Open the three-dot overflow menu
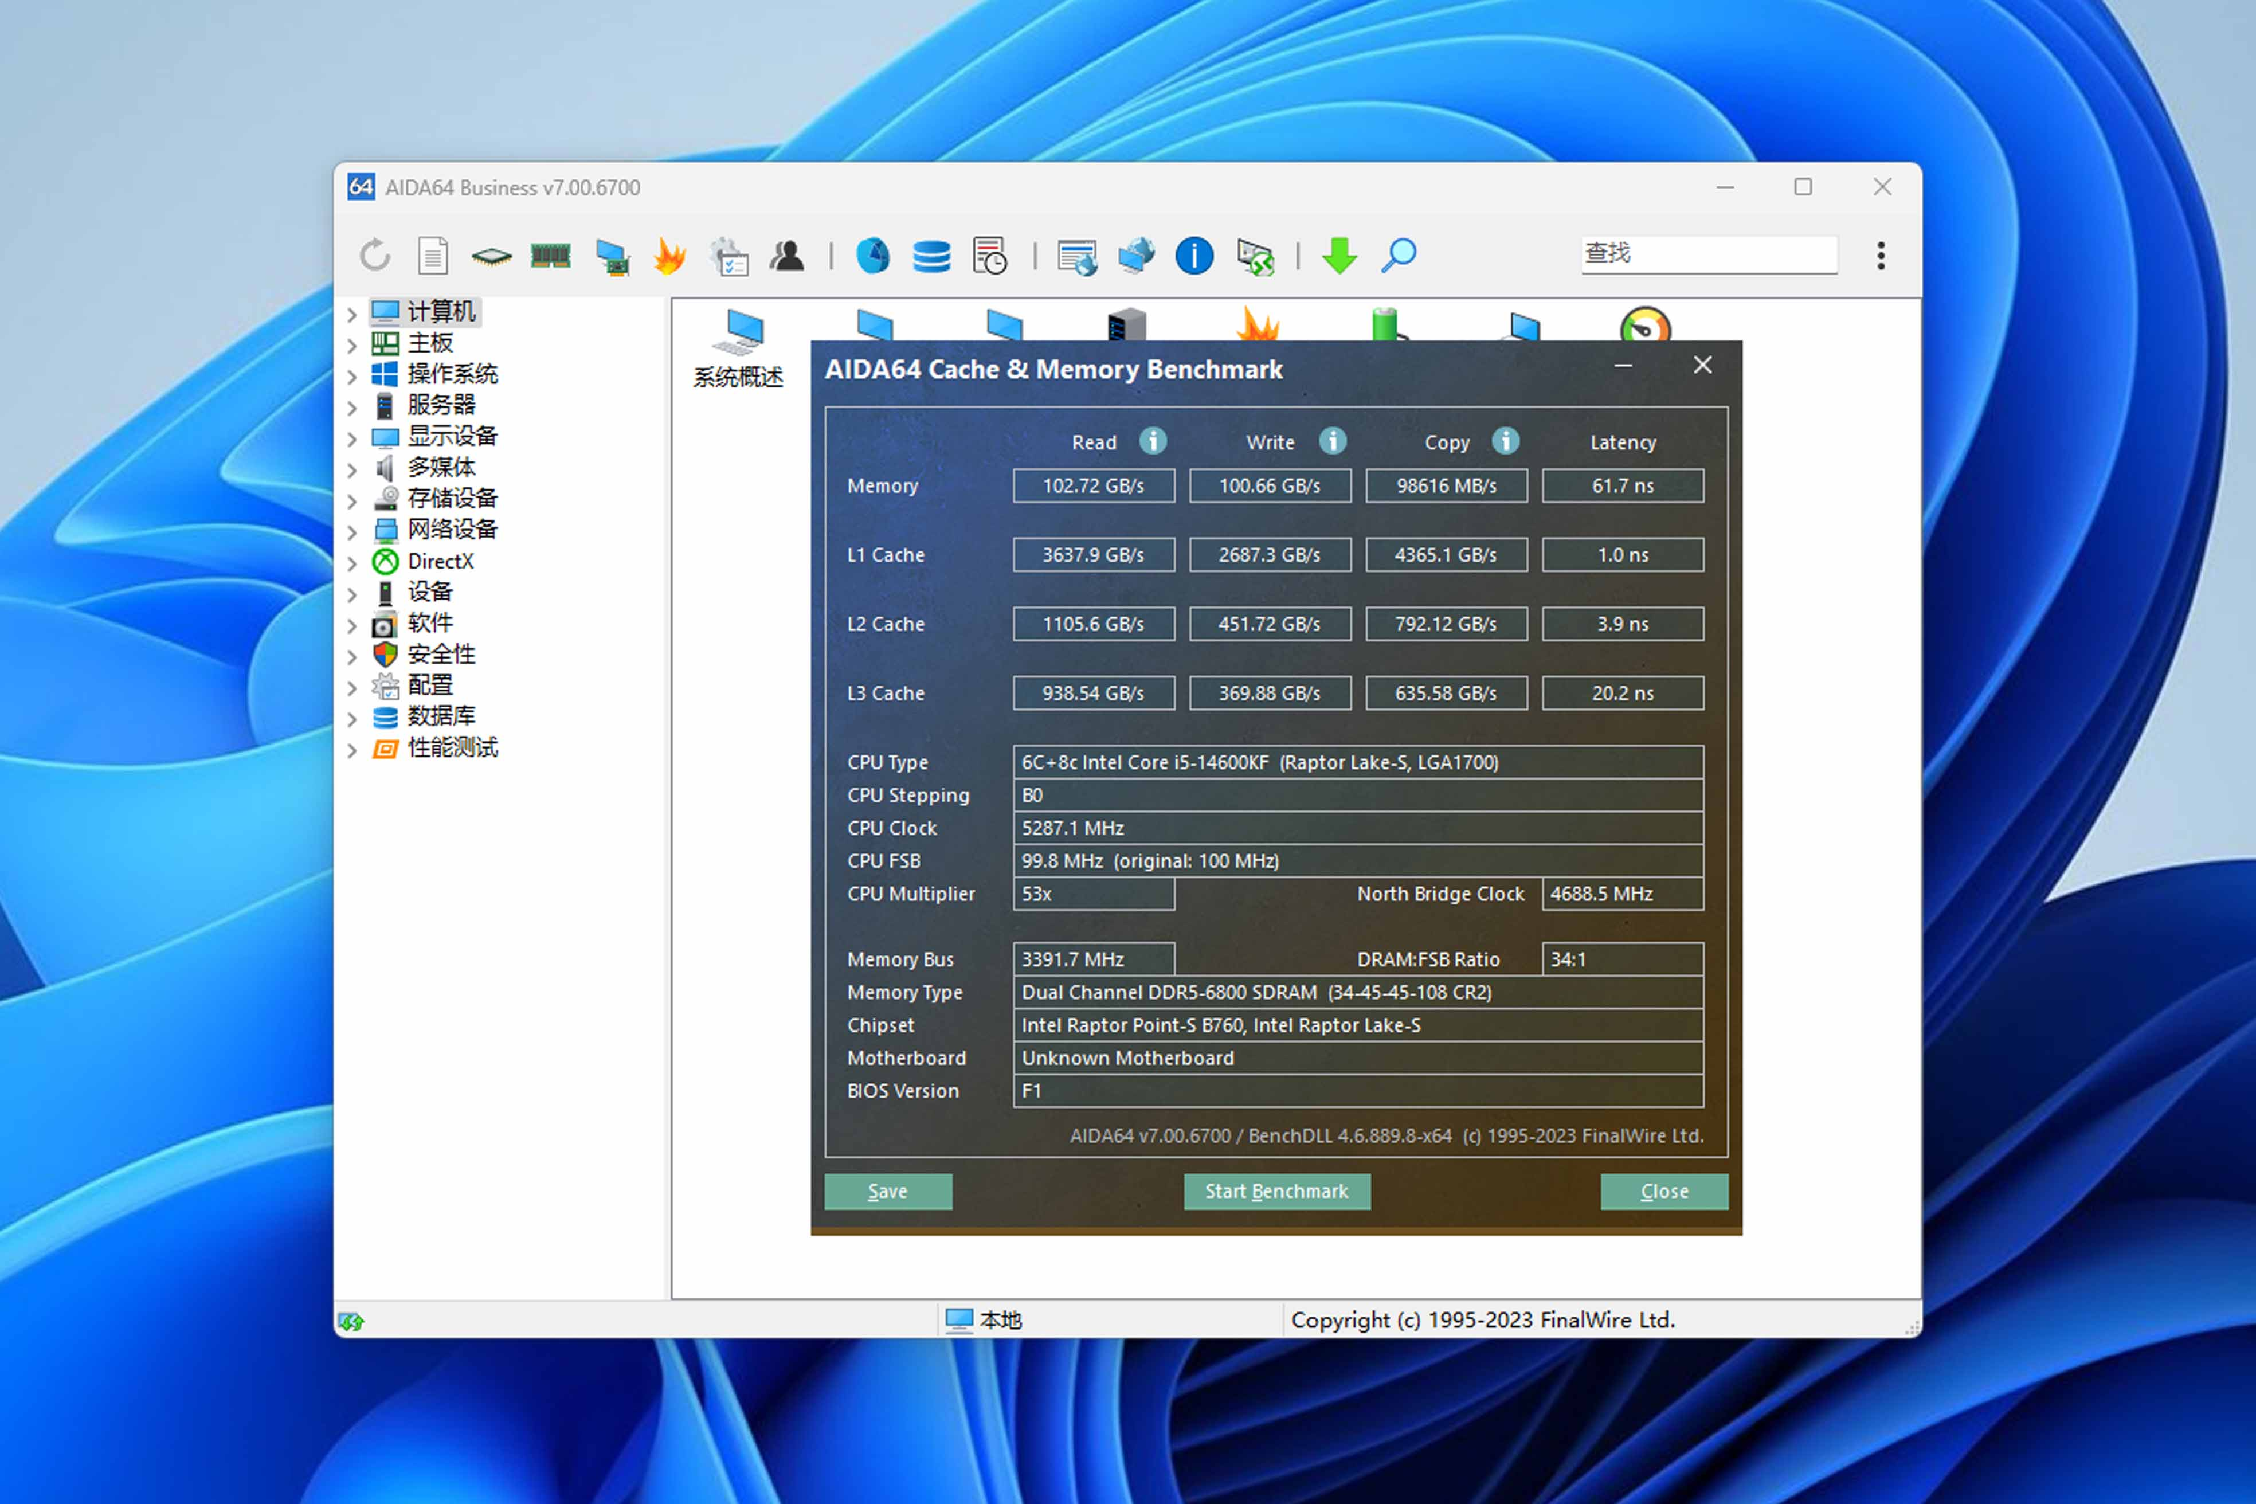 tap(1881, 255)
